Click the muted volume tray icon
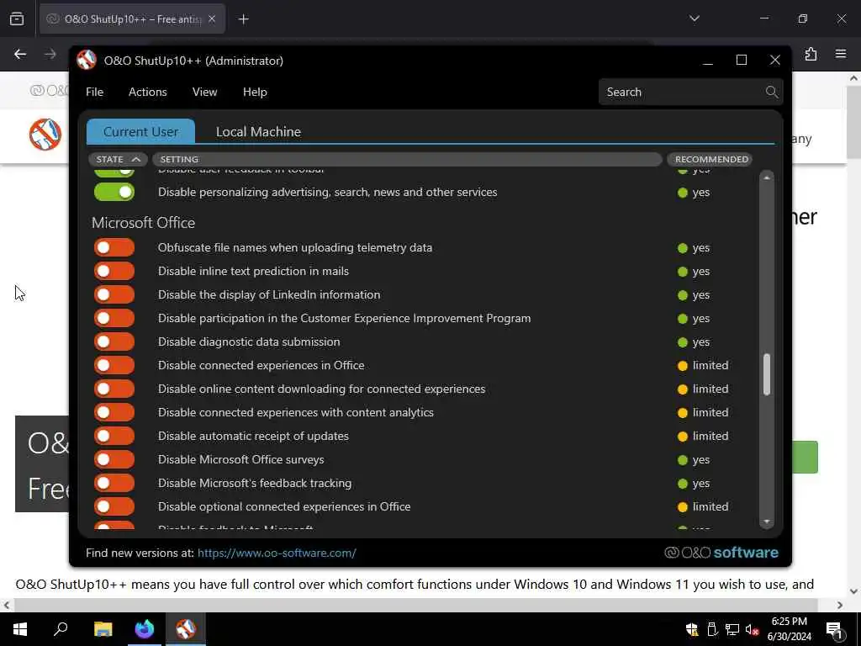Viewport: 861px width, 646px height. [752, 629]
